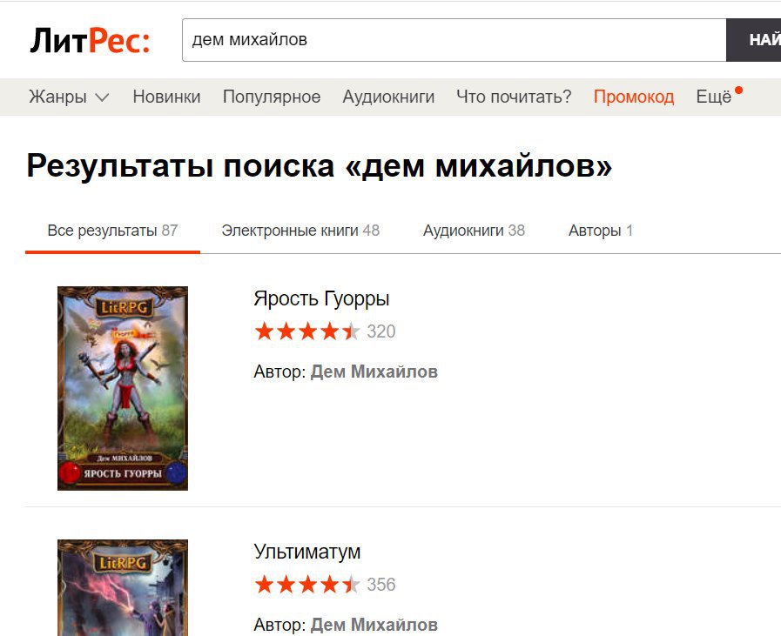This screenshot has width=781, height=636.
Task: Click the Ультиматум star rating
Action: 306,585
